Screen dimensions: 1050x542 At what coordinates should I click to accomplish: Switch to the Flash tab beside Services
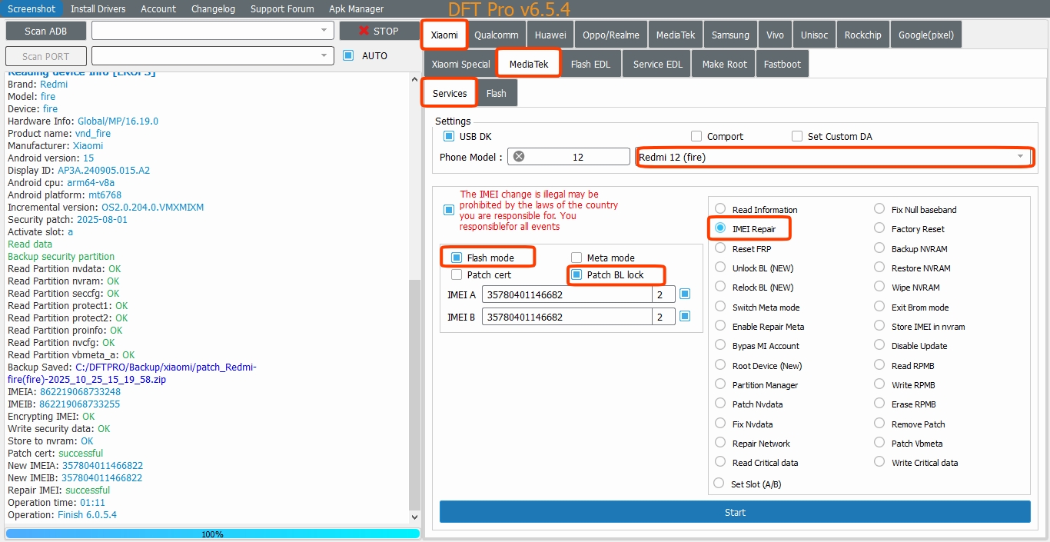497,93
